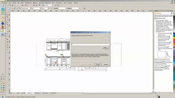
Task: Select the Polygon tool in toolbox
Action: (x=7, y=31)
